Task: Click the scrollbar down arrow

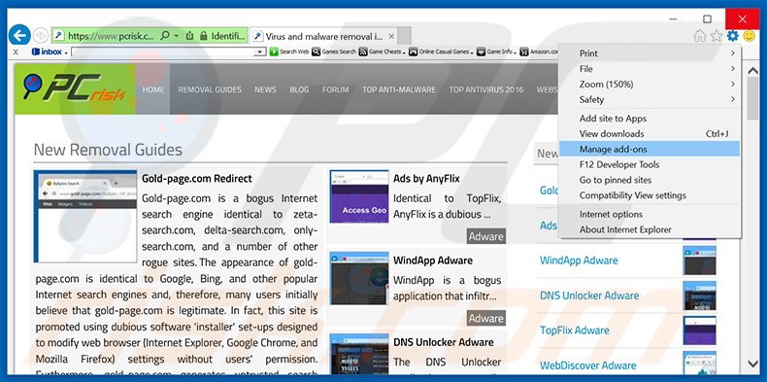Action: tap(753, 364)
